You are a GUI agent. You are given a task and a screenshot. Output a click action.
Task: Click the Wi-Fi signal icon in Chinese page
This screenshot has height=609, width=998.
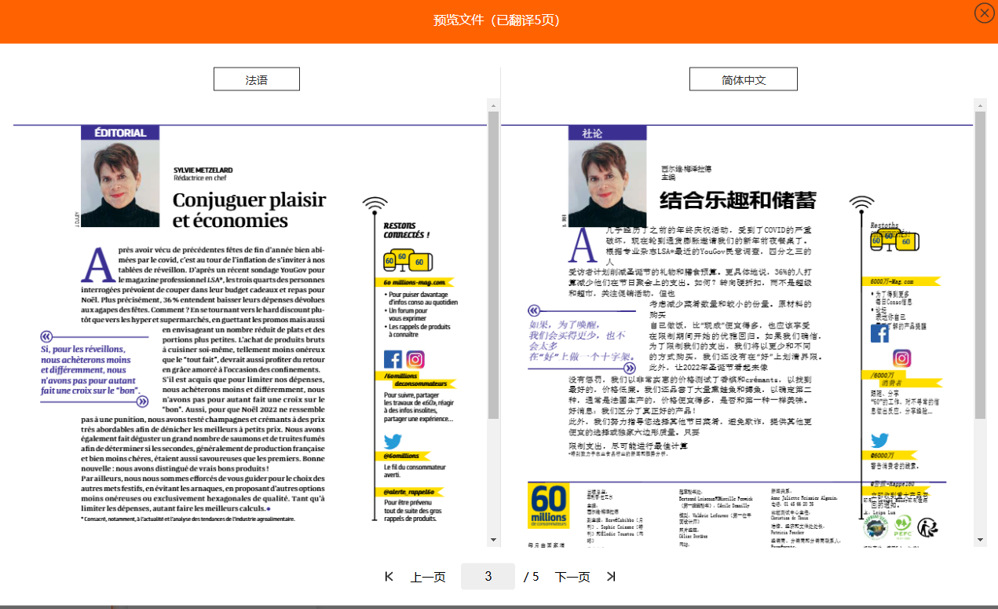(x=861, y=203)
